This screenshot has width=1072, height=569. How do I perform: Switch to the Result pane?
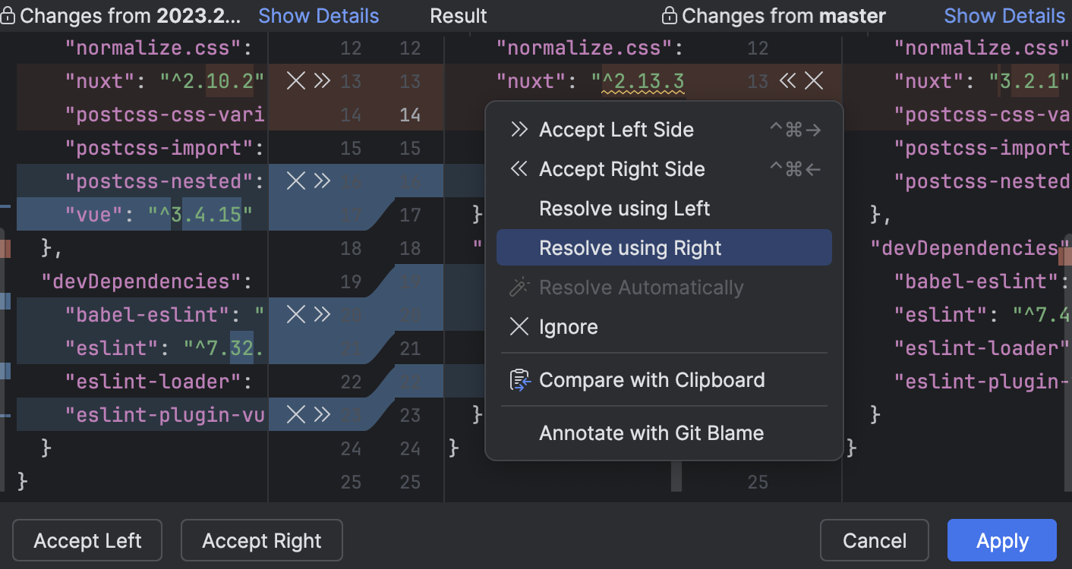458,15
